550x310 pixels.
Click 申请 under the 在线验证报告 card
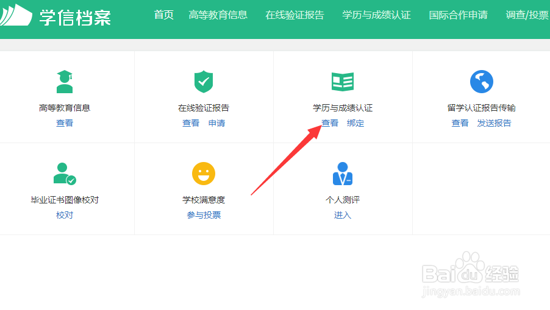click(216, 123)
